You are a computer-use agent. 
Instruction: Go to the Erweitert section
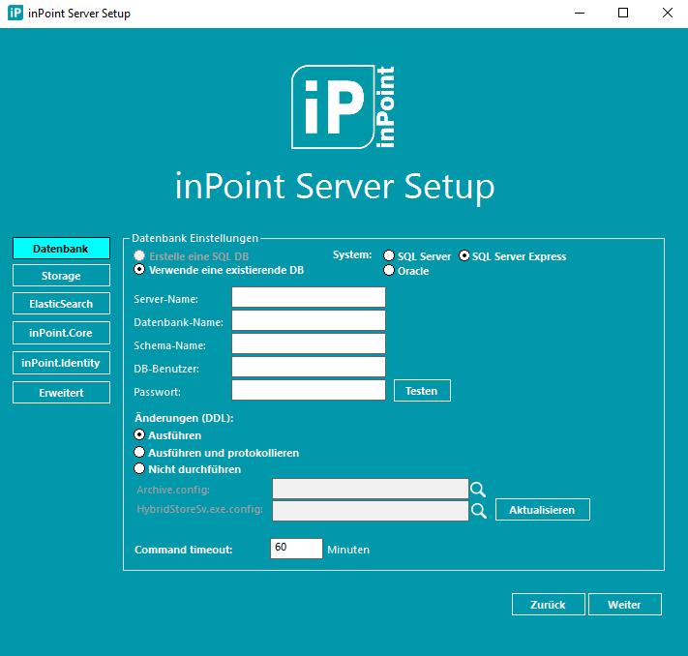click(x=61, y=392)
